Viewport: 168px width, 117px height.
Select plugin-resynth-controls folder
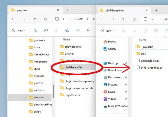tap(76, 88)
